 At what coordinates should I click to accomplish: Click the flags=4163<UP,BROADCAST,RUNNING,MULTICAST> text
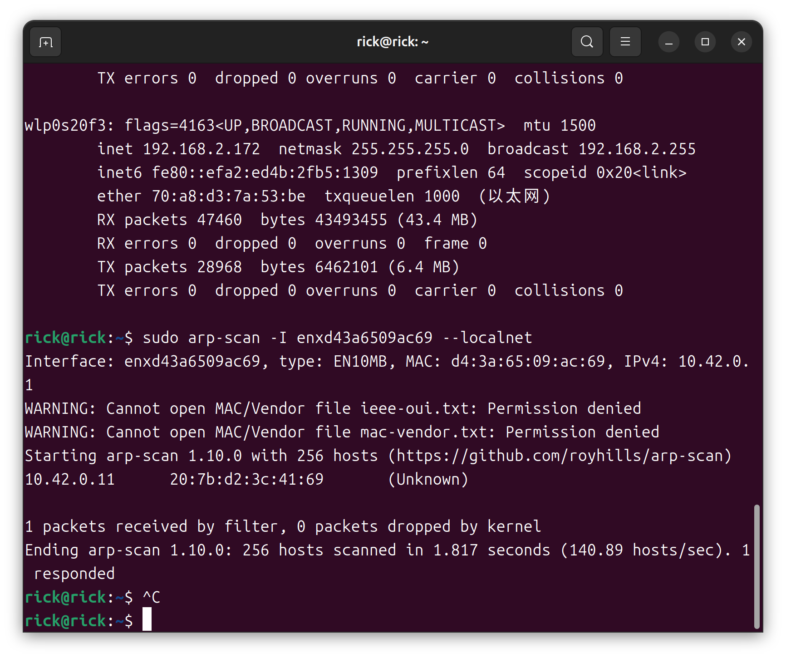point(314,125)
